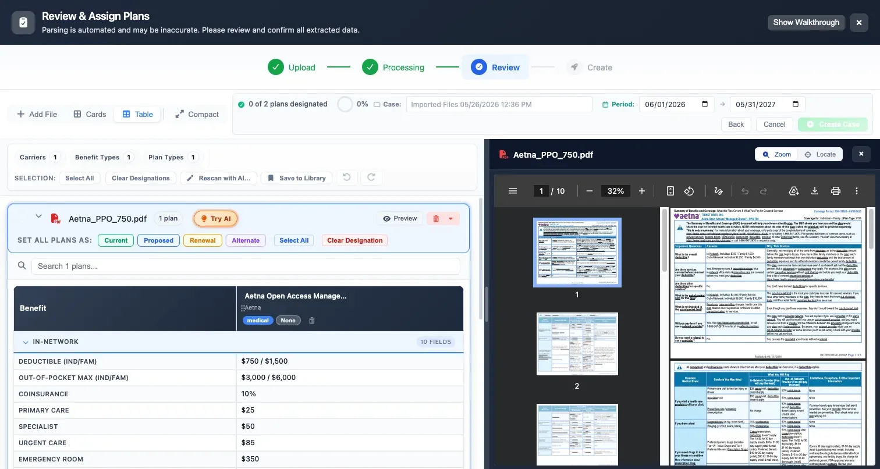This screenshot has width=880, height=469.
Task: Open the PDF viewer sidebar menu icon
Action: pyautogui.click(x=513, y=191)
